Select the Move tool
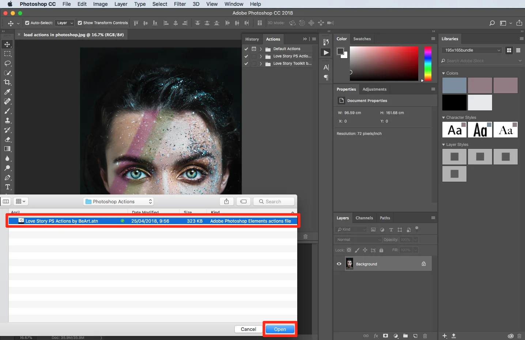 pos(7,44)
